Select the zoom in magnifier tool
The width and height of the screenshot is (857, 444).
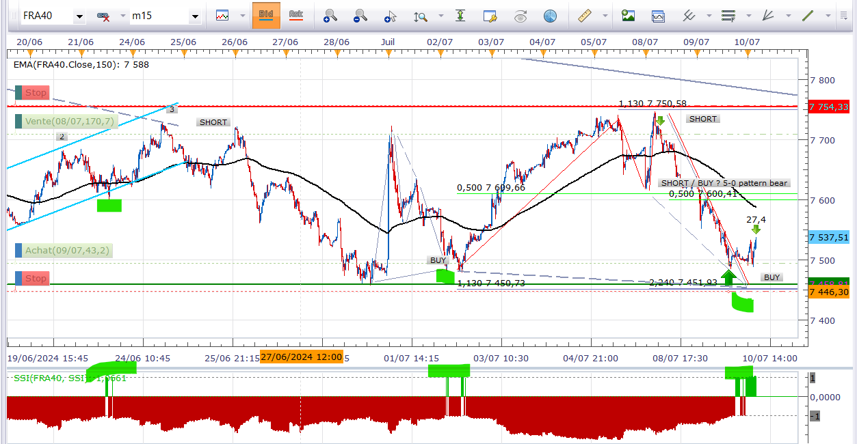[x=330, y=15]
